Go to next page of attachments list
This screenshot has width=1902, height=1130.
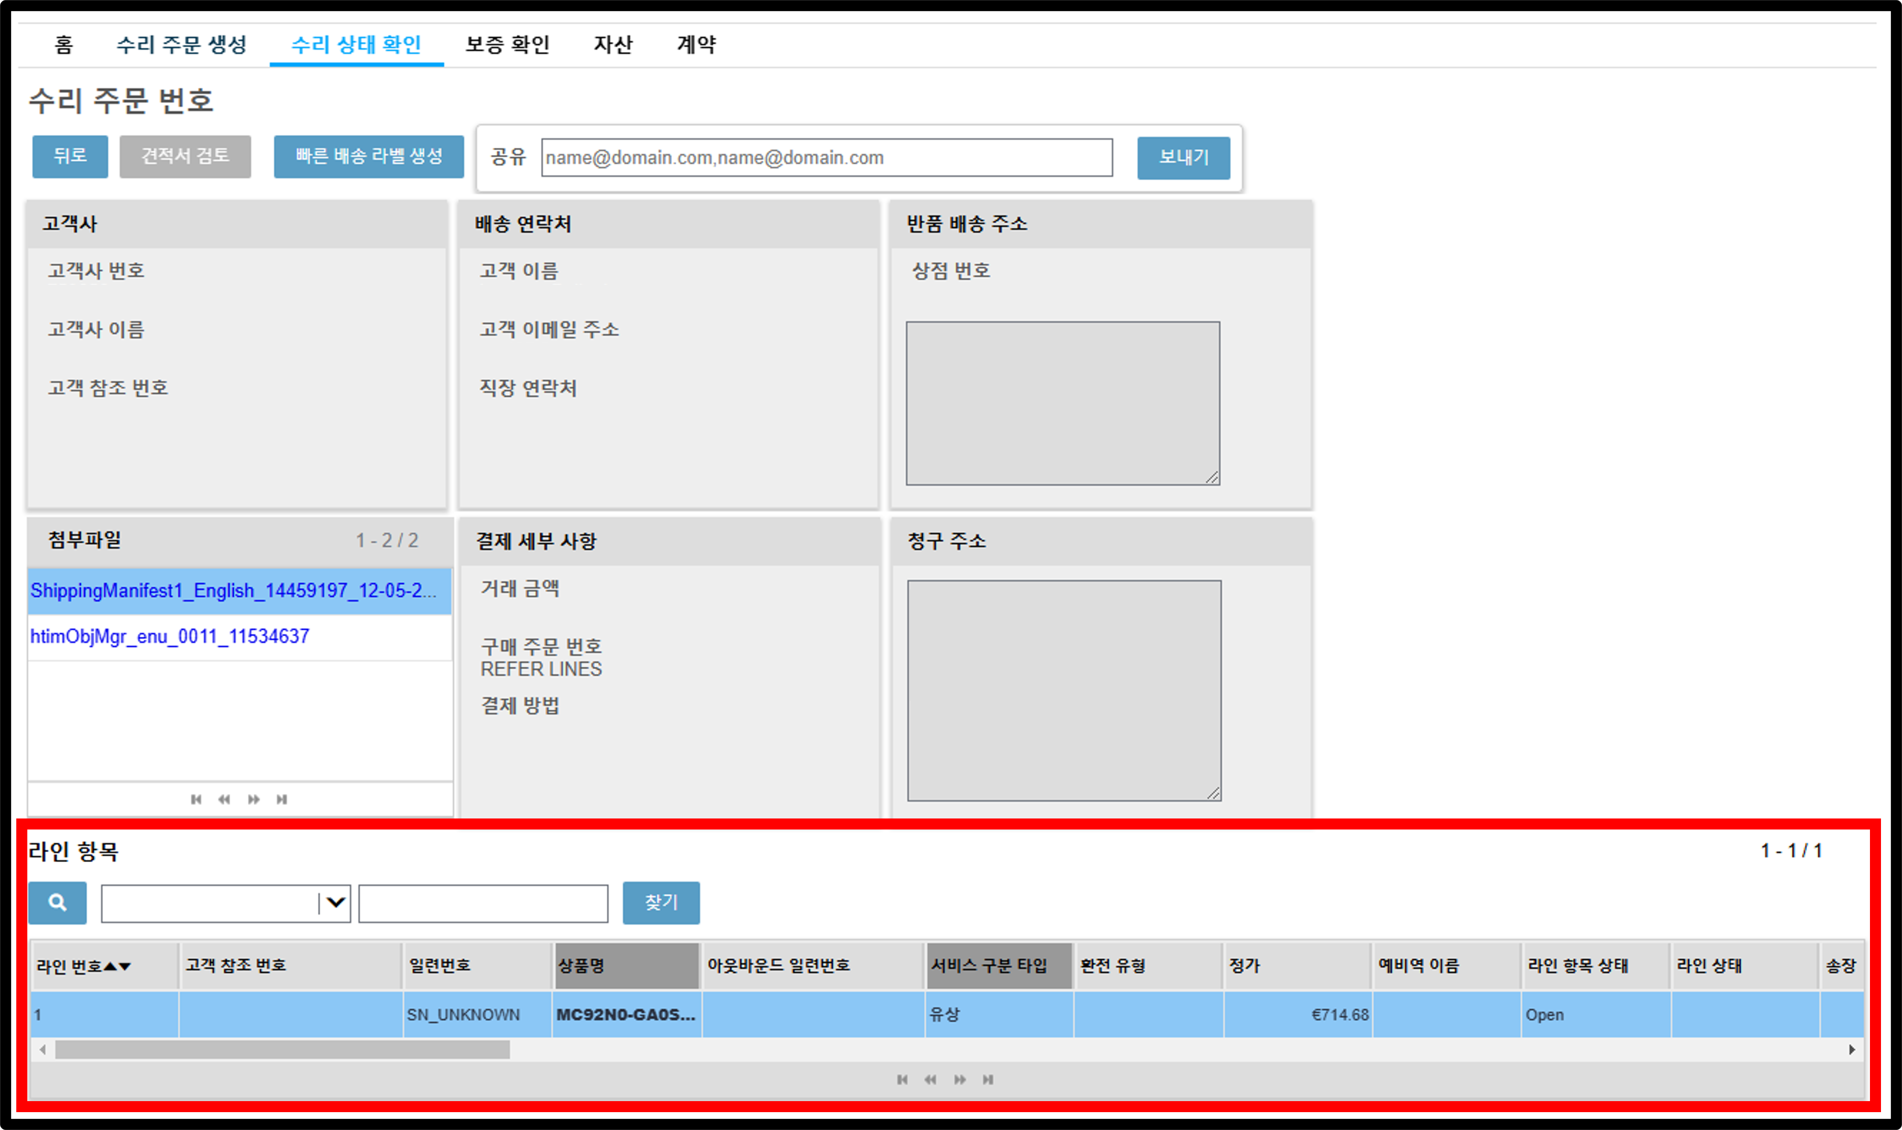pos(254,799)
